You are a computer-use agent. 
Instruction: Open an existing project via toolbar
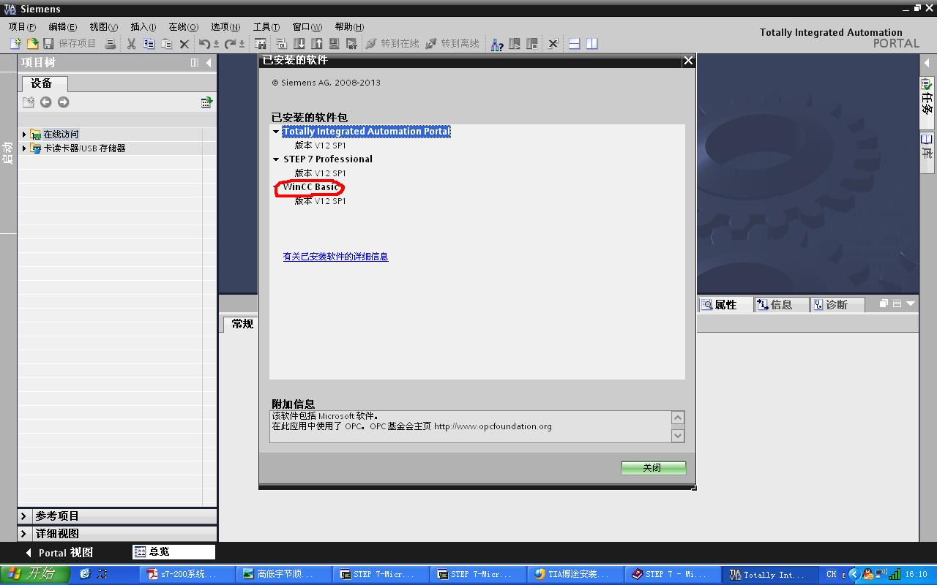pos(32,44)
